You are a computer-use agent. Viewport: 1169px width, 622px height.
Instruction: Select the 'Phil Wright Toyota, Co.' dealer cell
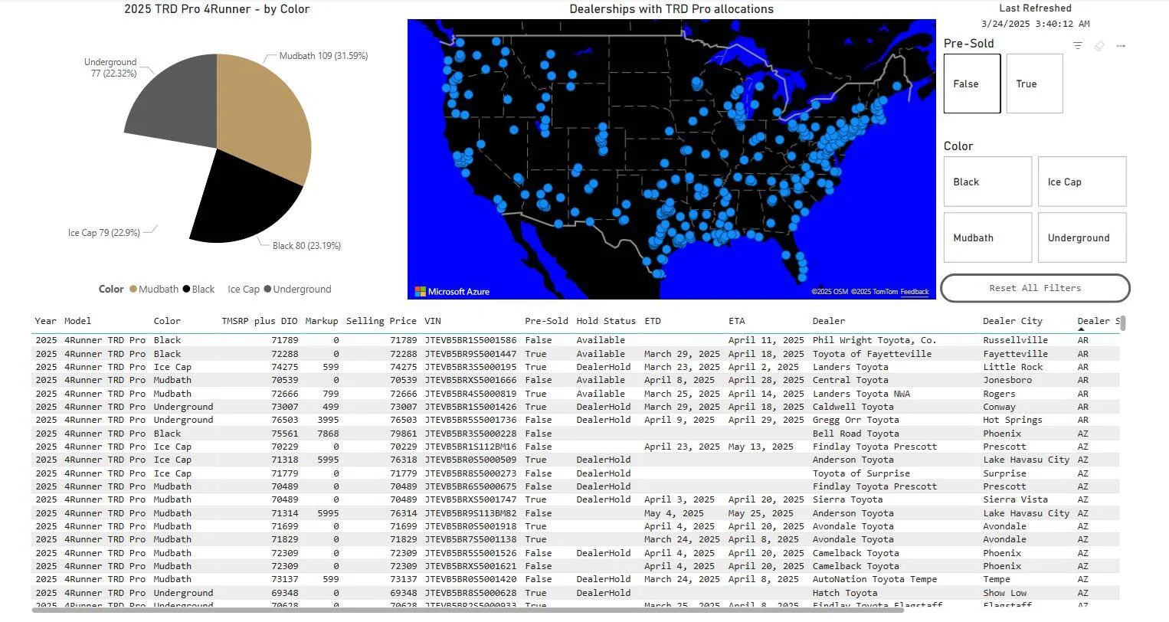874,340
